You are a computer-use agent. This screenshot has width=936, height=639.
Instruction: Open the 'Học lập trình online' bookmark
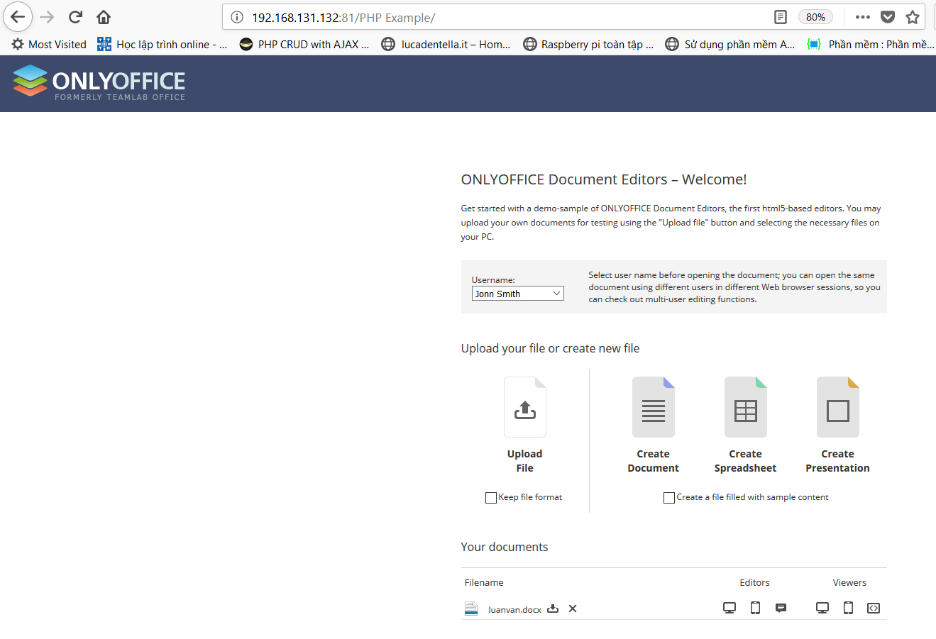click(162, 44)
